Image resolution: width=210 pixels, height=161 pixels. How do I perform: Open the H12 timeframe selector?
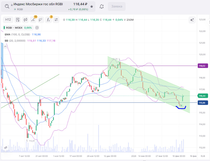[8, 20]
